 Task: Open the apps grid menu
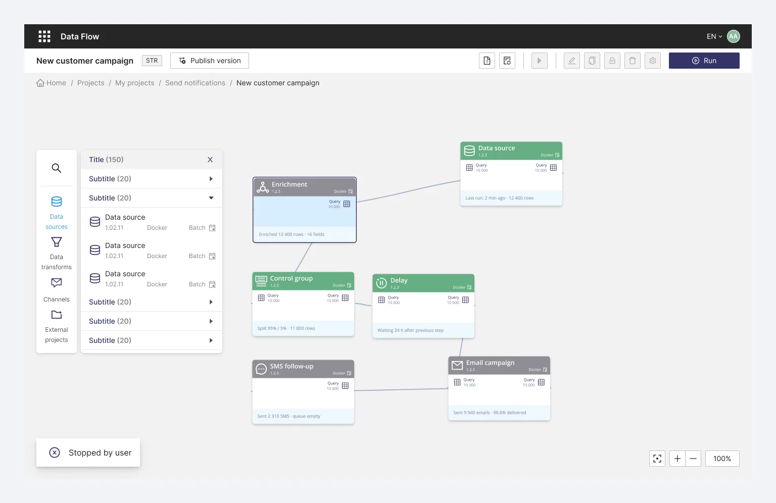pyautogui.click(x=44, y=36)
